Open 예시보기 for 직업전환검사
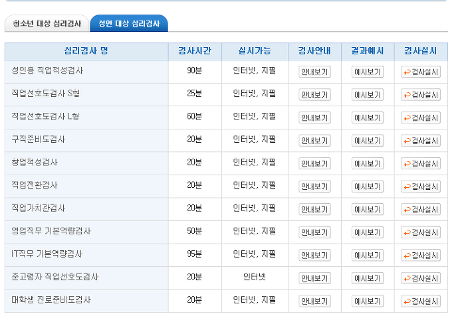Viewport: 452px width, 316px height. [368, 187]
